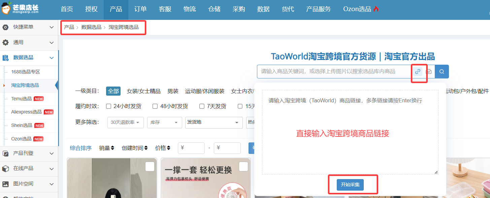Click the 芒果店长 mangoerp logo
Screen dimensions: 490x198
click(x=20, y=8)
